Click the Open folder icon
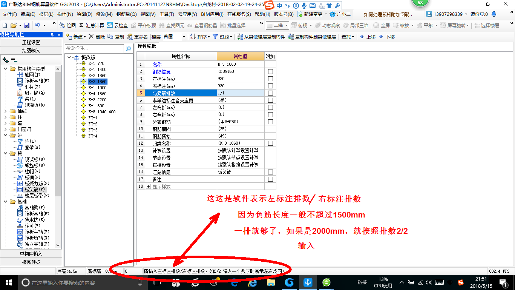 13,25
